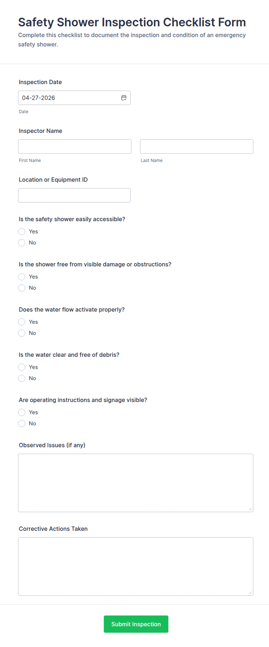This screenshot has height=647, width=269.
Task: Open the calendar date picker icon
Action: click(124, 98)
